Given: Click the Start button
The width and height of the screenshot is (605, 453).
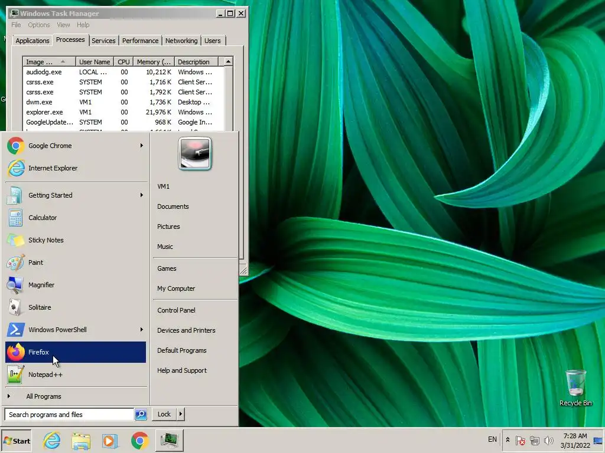Looking at the screenshot, I should tap(16, 441).
